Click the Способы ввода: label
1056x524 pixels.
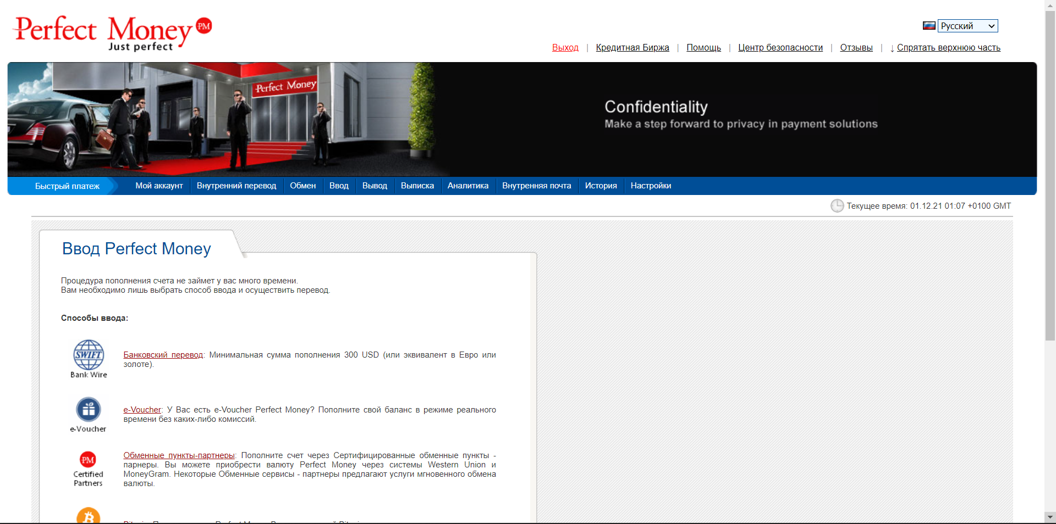point(95,318)
